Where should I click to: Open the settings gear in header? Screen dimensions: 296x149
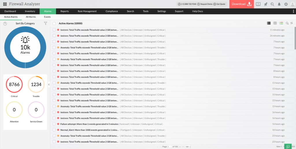point(286,4)
